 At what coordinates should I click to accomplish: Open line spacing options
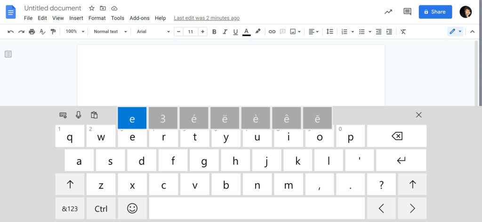pos(330,31)
